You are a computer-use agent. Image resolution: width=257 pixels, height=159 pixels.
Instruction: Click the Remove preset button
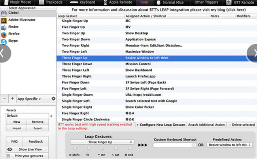click(x=38, y=122)
